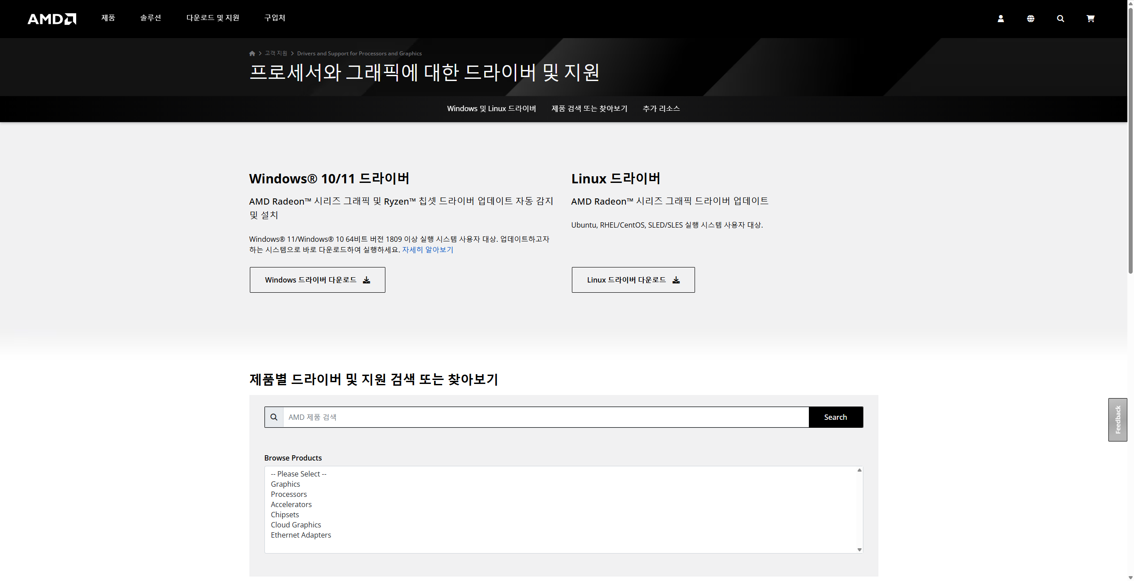Open the Feedback side tab
1134x581 pixels.
tap(1118, 419)
